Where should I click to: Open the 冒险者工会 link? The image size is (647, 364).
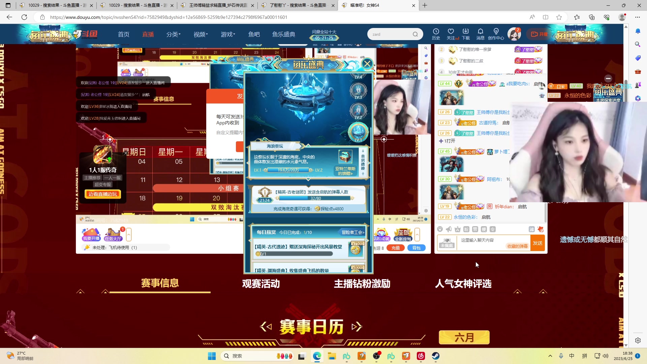click(352, 232)
